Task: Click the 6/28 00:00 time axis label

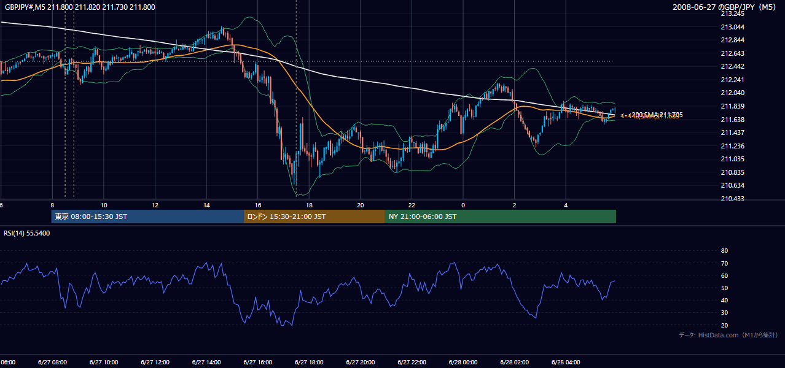Action: point(463,362)
